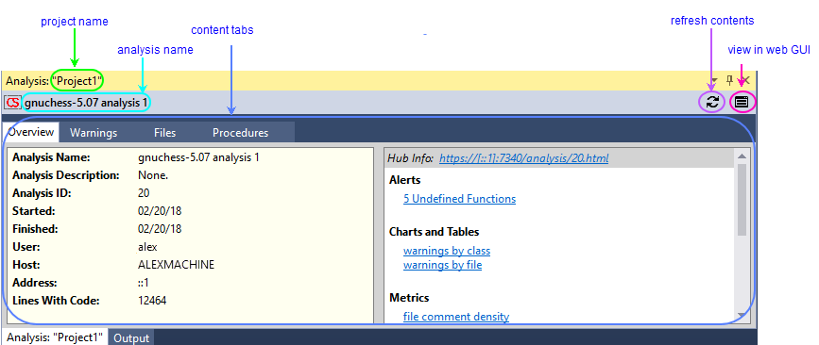819x345 pixels.
Task: Select the User value alex
Action: point(147,247)
